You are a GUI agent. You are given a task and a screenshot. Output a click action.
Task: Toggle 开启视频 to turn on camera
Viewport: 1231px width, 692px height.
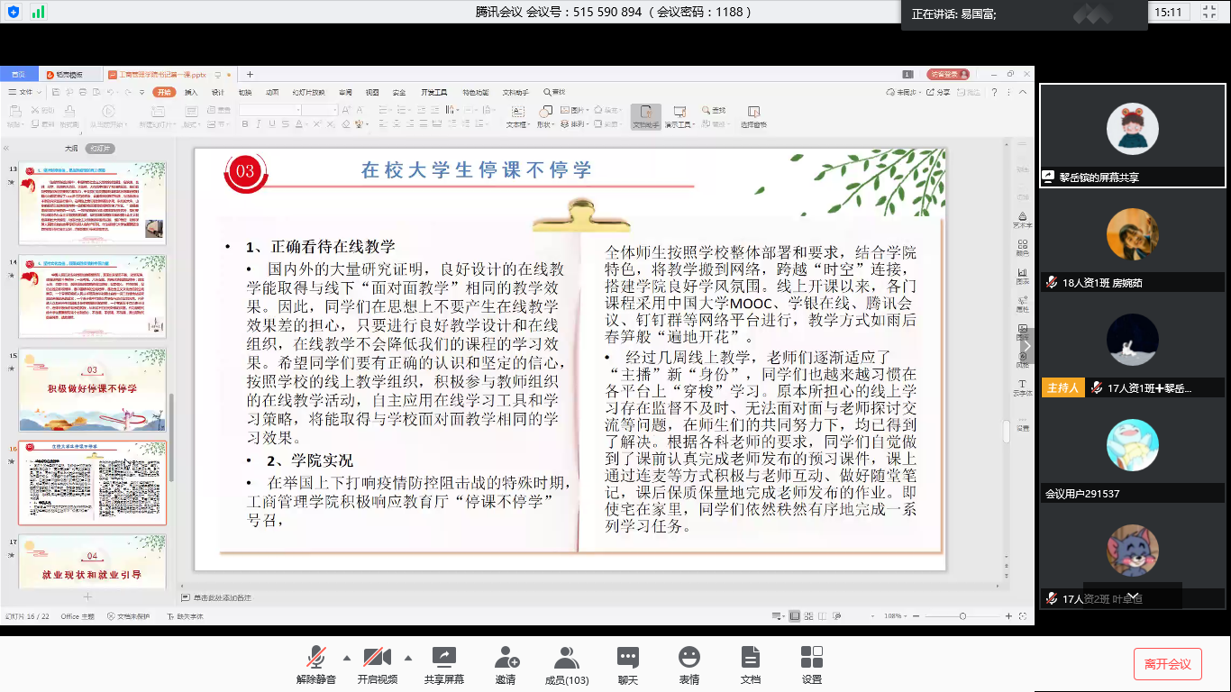377,658
